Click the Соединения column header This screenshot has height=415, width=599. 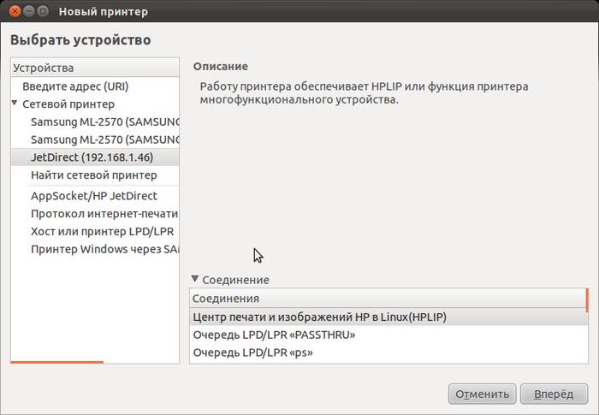pyautogui.click(x=387, y=299)
